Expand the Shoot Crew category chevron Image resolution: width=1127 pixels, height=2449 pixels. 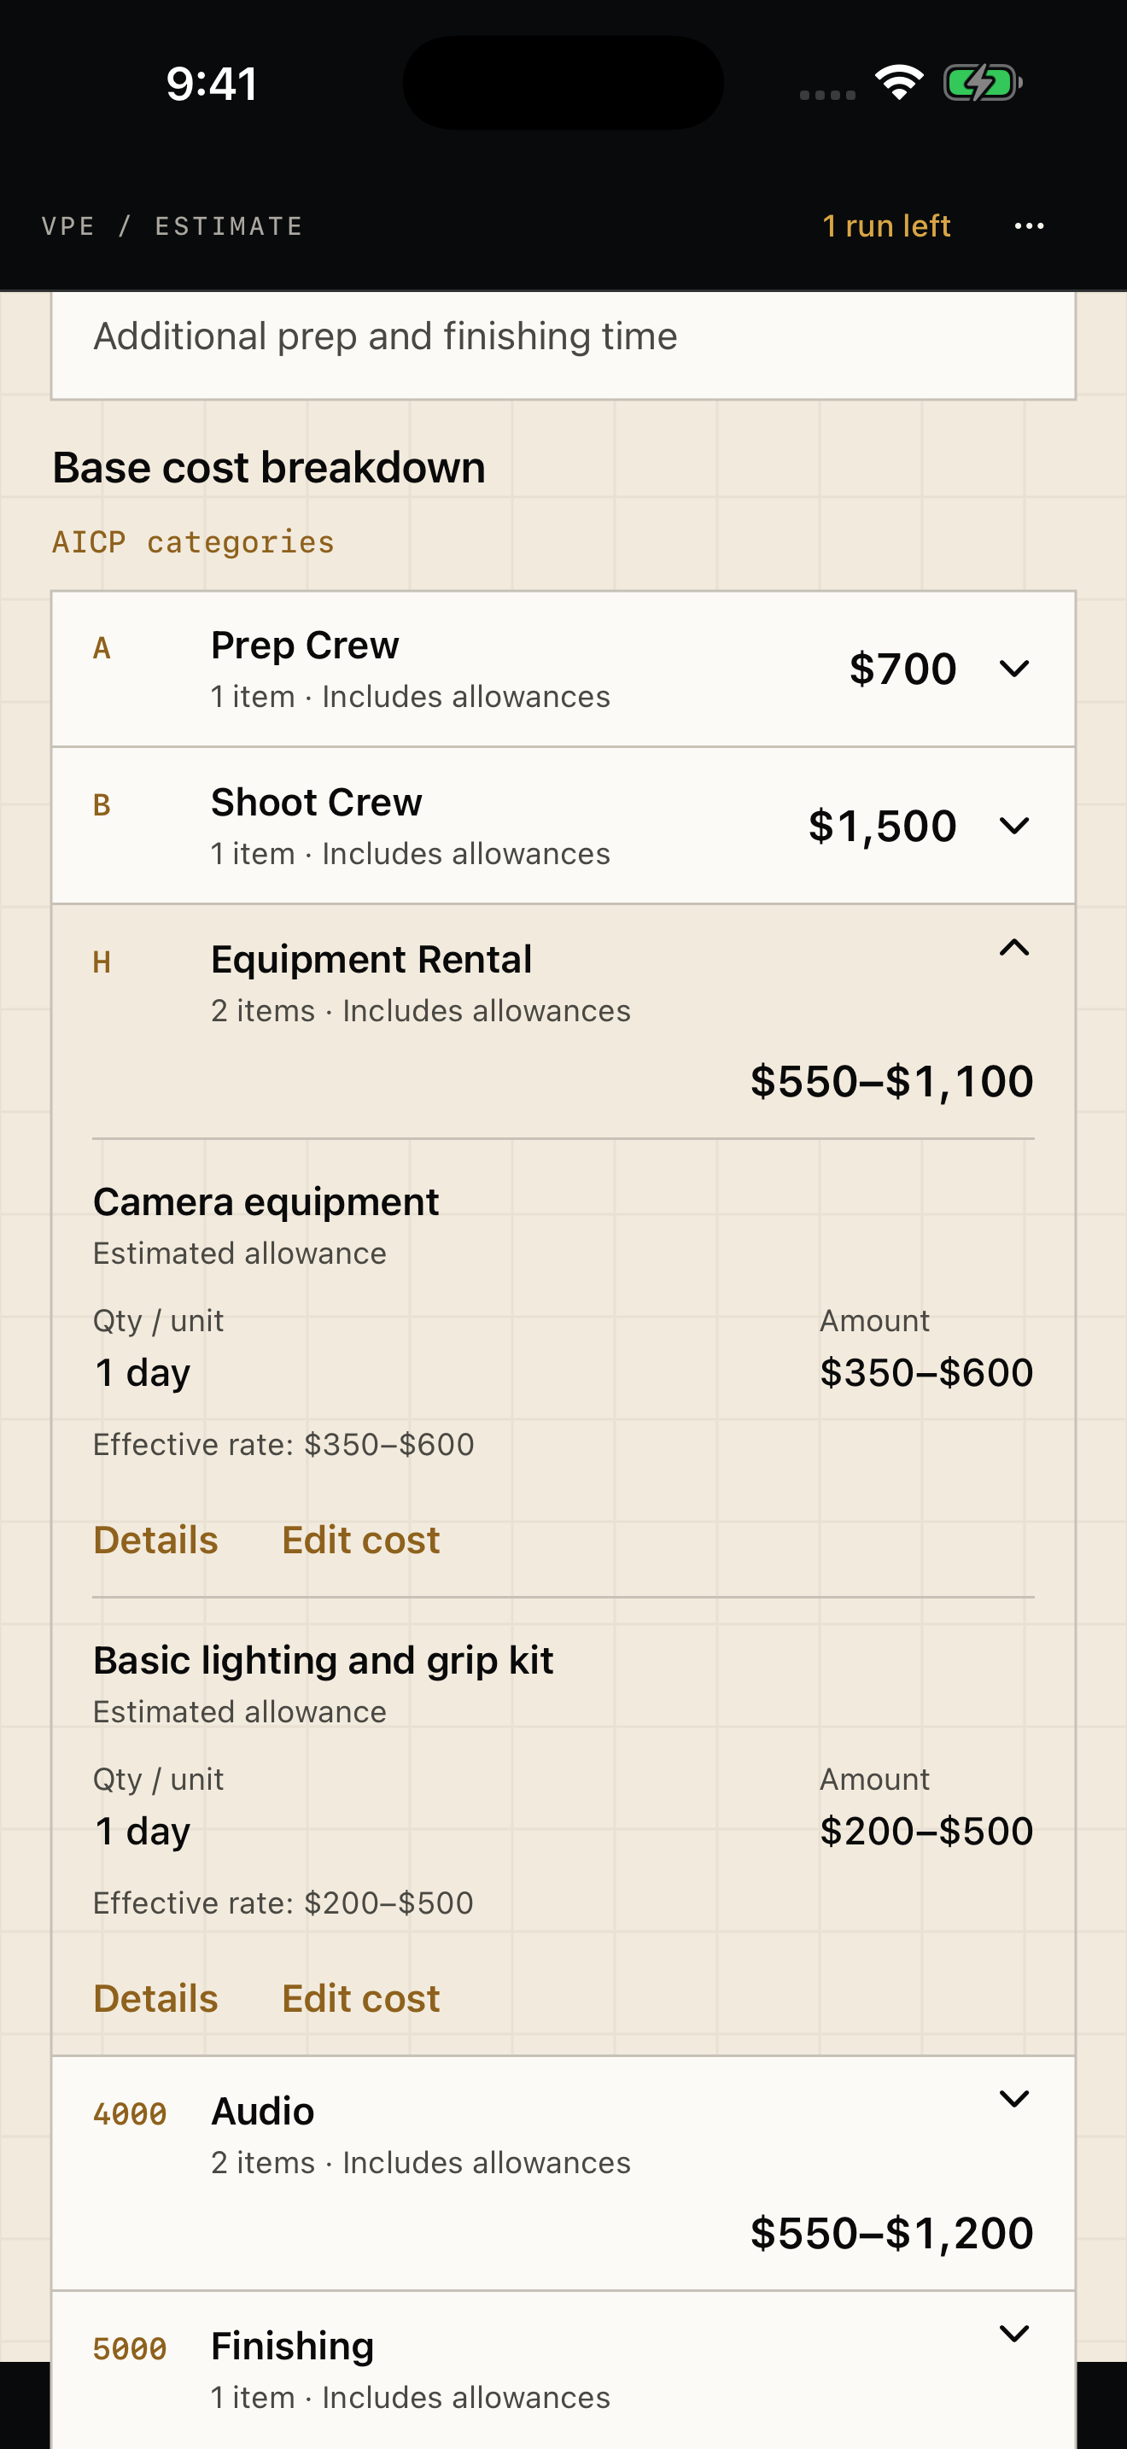click(1014, 825)
